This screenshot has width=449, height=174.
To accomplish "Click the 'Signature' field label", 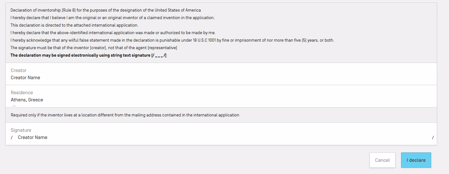I will pyautogui.click(x=21, y=130).
